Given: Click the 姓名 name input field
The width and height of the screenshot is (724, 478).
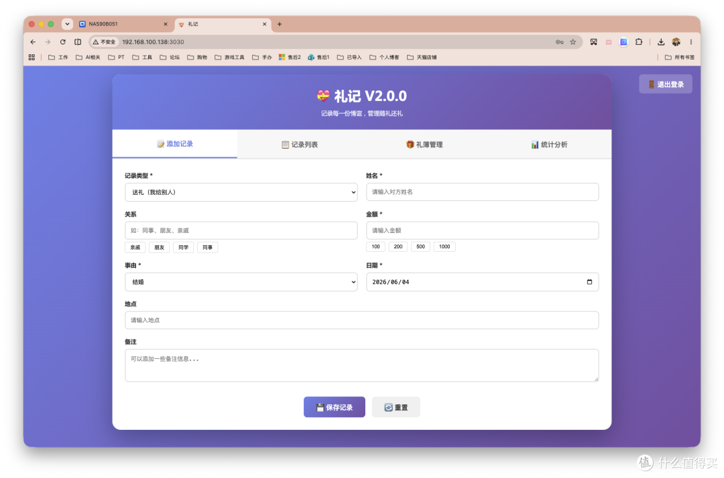Looking at the screenshot, I should (x=483, y=191).
